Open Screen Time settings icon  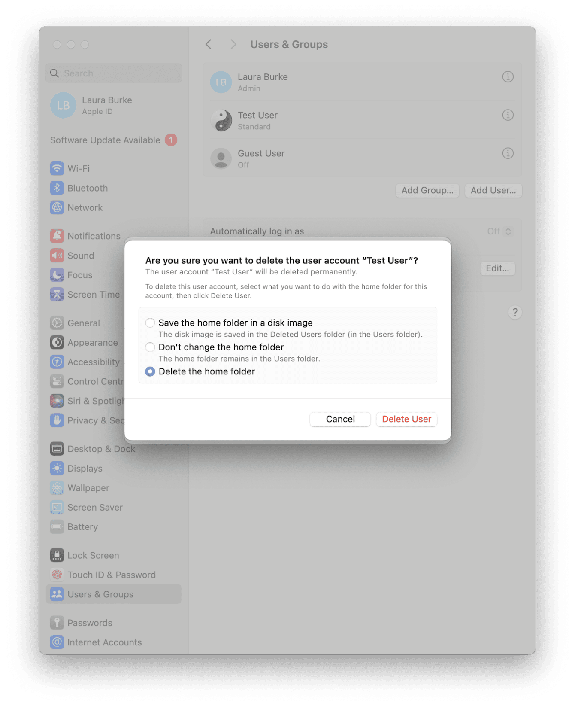[57, 295]
